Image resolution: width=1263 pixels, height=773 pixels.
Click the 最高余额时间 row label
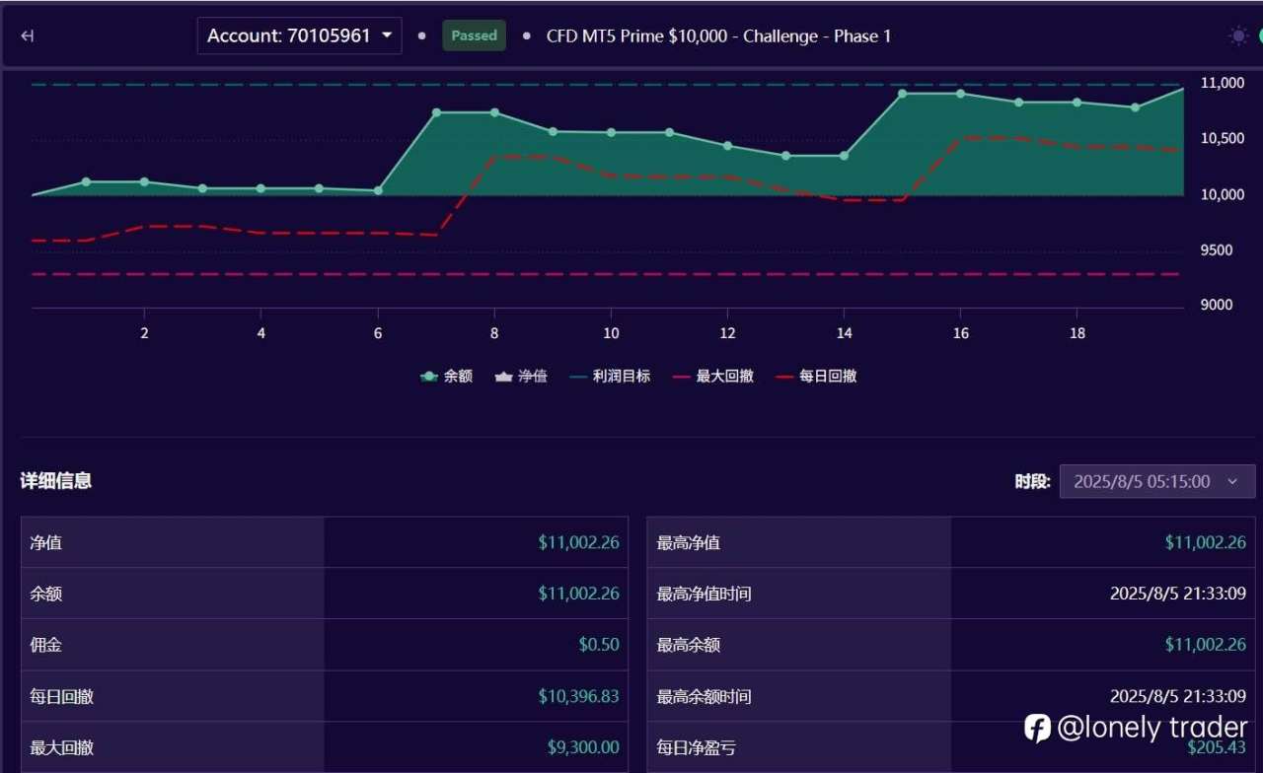pos(705,696)
